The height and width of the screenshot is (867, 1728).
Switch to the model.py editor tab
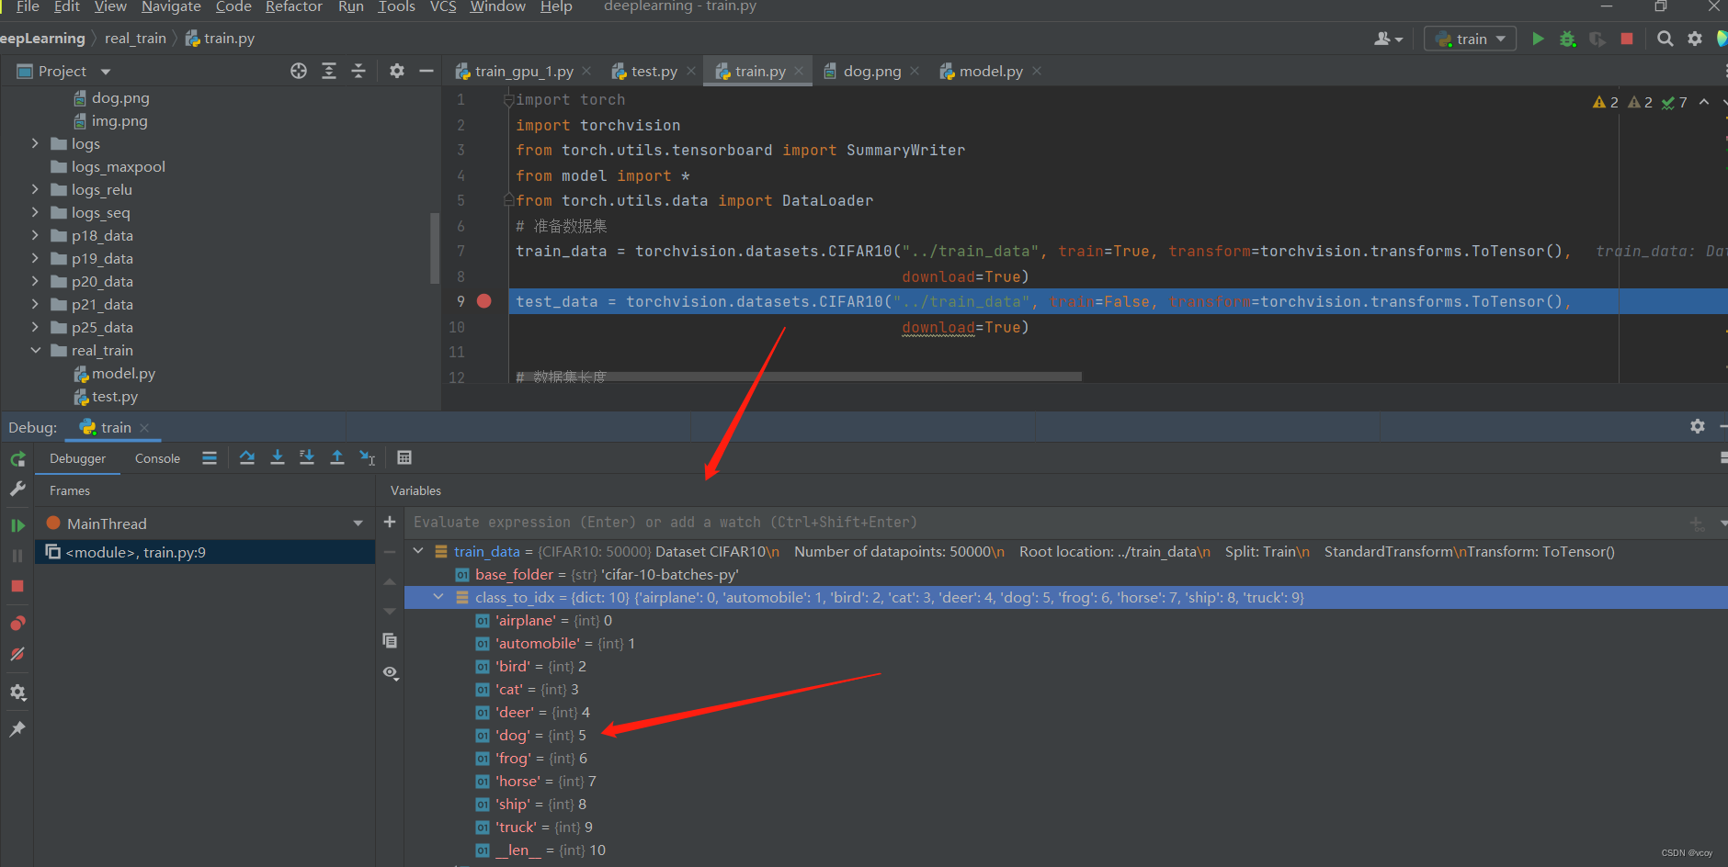[991, 71]
